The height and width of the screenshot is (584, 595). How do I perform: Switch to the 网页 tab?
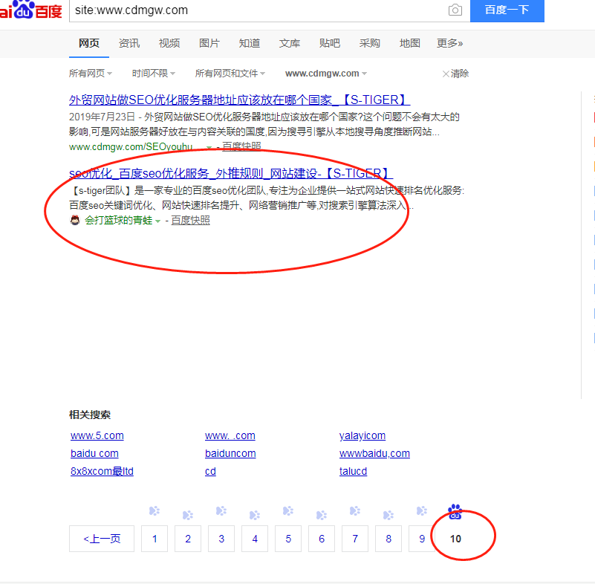pos(89,43)
